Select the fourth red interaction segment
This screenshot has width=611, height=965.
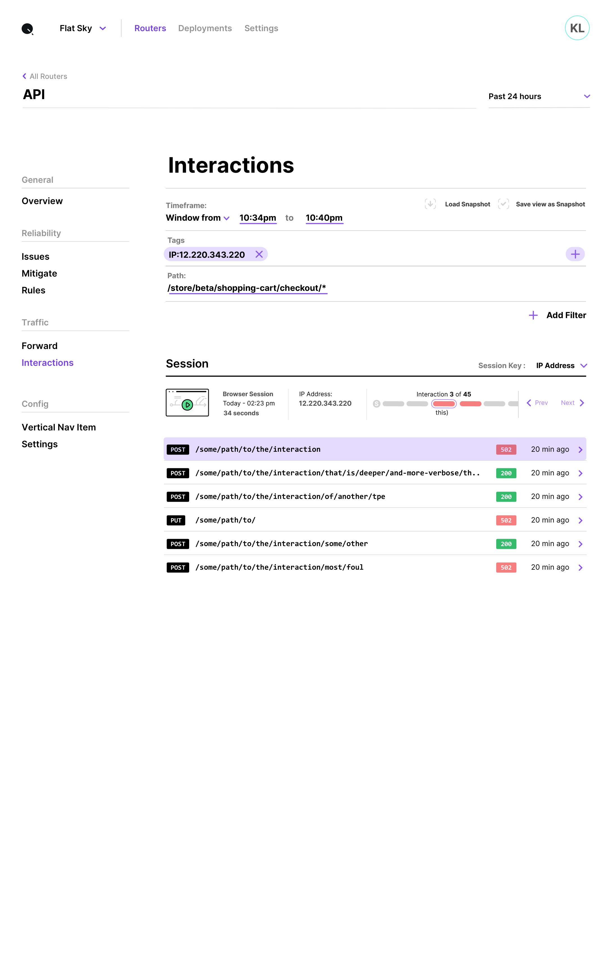470,403
